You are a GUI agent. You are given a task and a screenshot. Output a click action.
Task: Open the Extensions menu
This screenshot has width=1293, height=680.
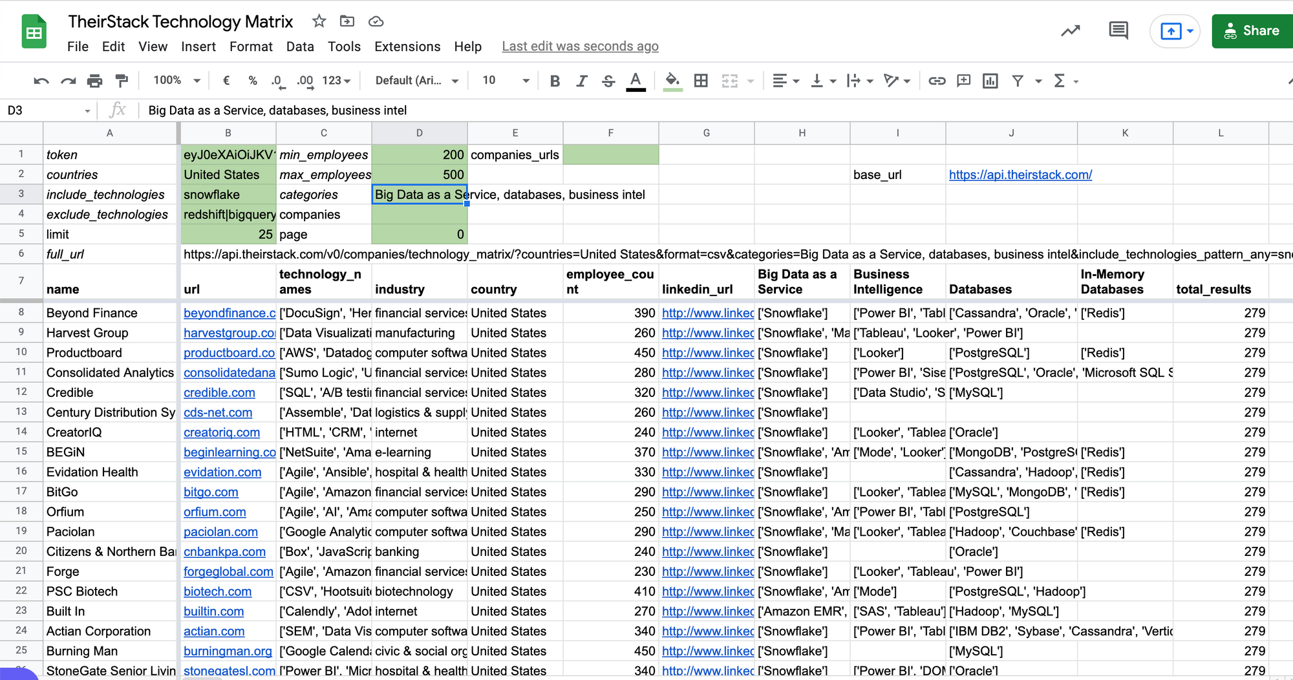[x=407, y=47]
